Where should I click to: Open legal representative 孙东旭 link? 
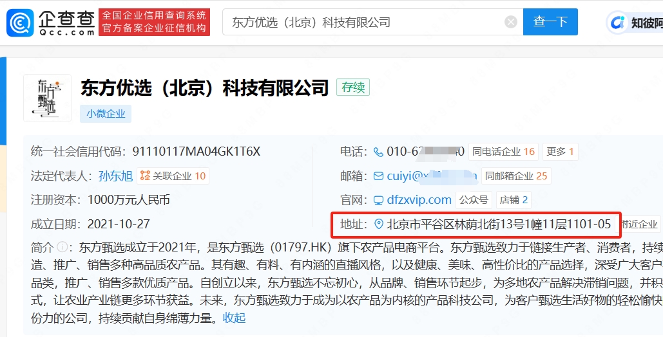[115, 176]
